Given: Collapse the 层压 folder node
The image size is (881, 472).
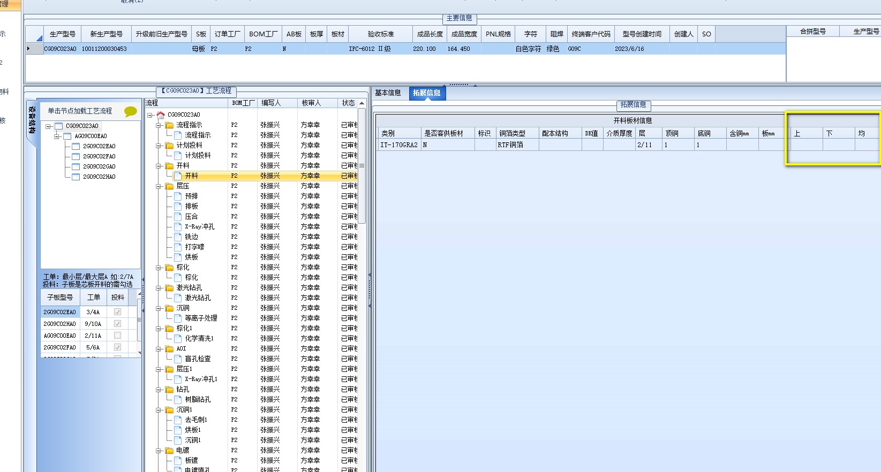Looking at the screenshot, I should [159, 186].
